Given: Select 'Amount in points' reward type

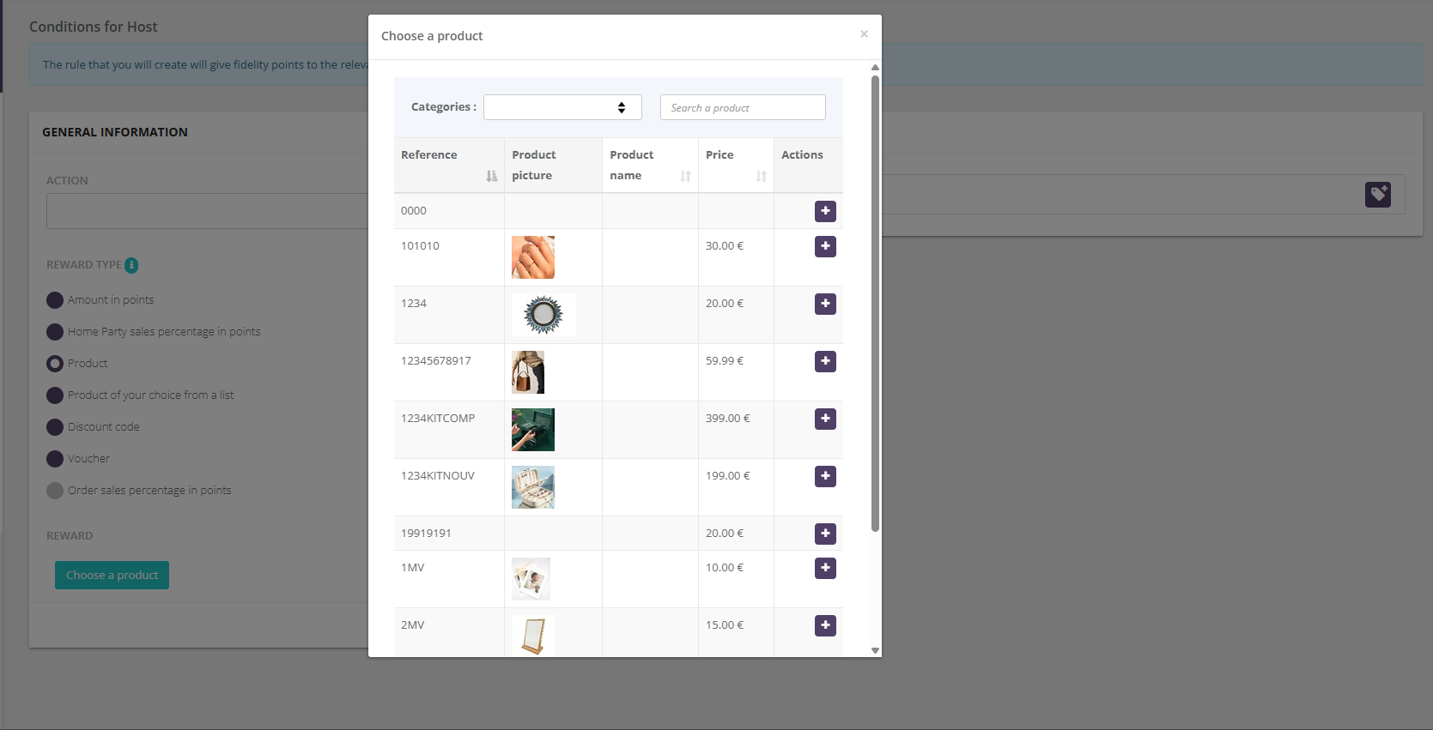Looking at the screenshot, I should 55,300.
